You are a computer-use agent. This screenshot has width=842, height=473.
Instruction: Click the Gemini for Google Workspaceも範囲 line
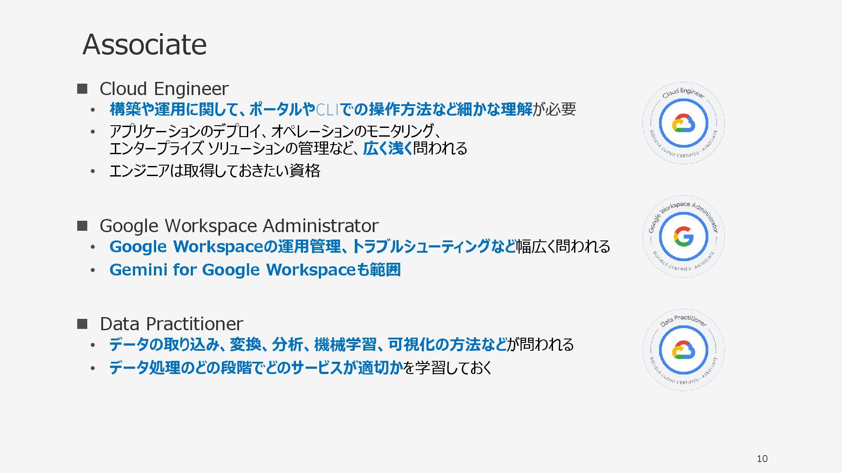(x=255, y=270)
